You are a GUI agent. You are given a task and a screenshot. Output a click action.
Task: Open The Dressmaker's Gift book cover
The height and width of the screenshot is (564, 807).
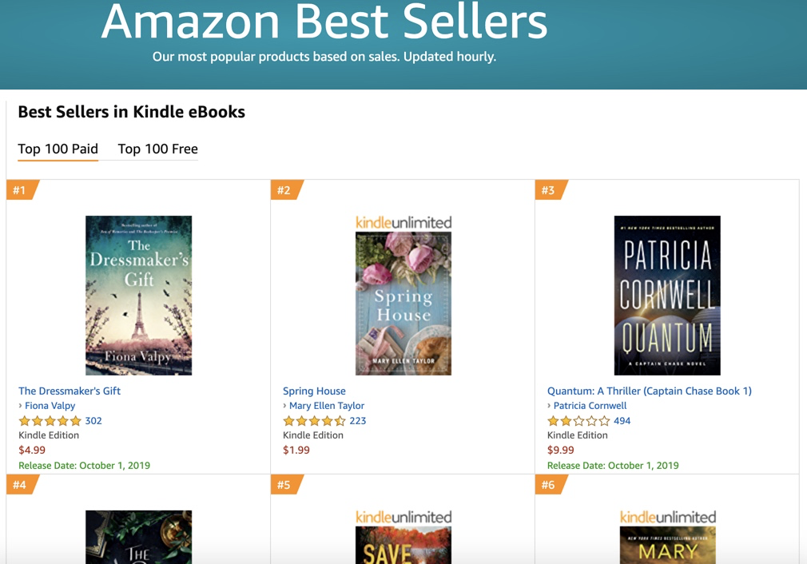point(138,296)
